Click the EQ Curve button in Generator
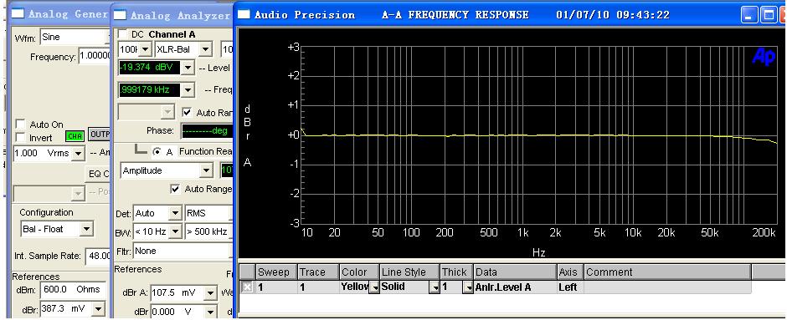787x320 pixels. pos(99,174)
